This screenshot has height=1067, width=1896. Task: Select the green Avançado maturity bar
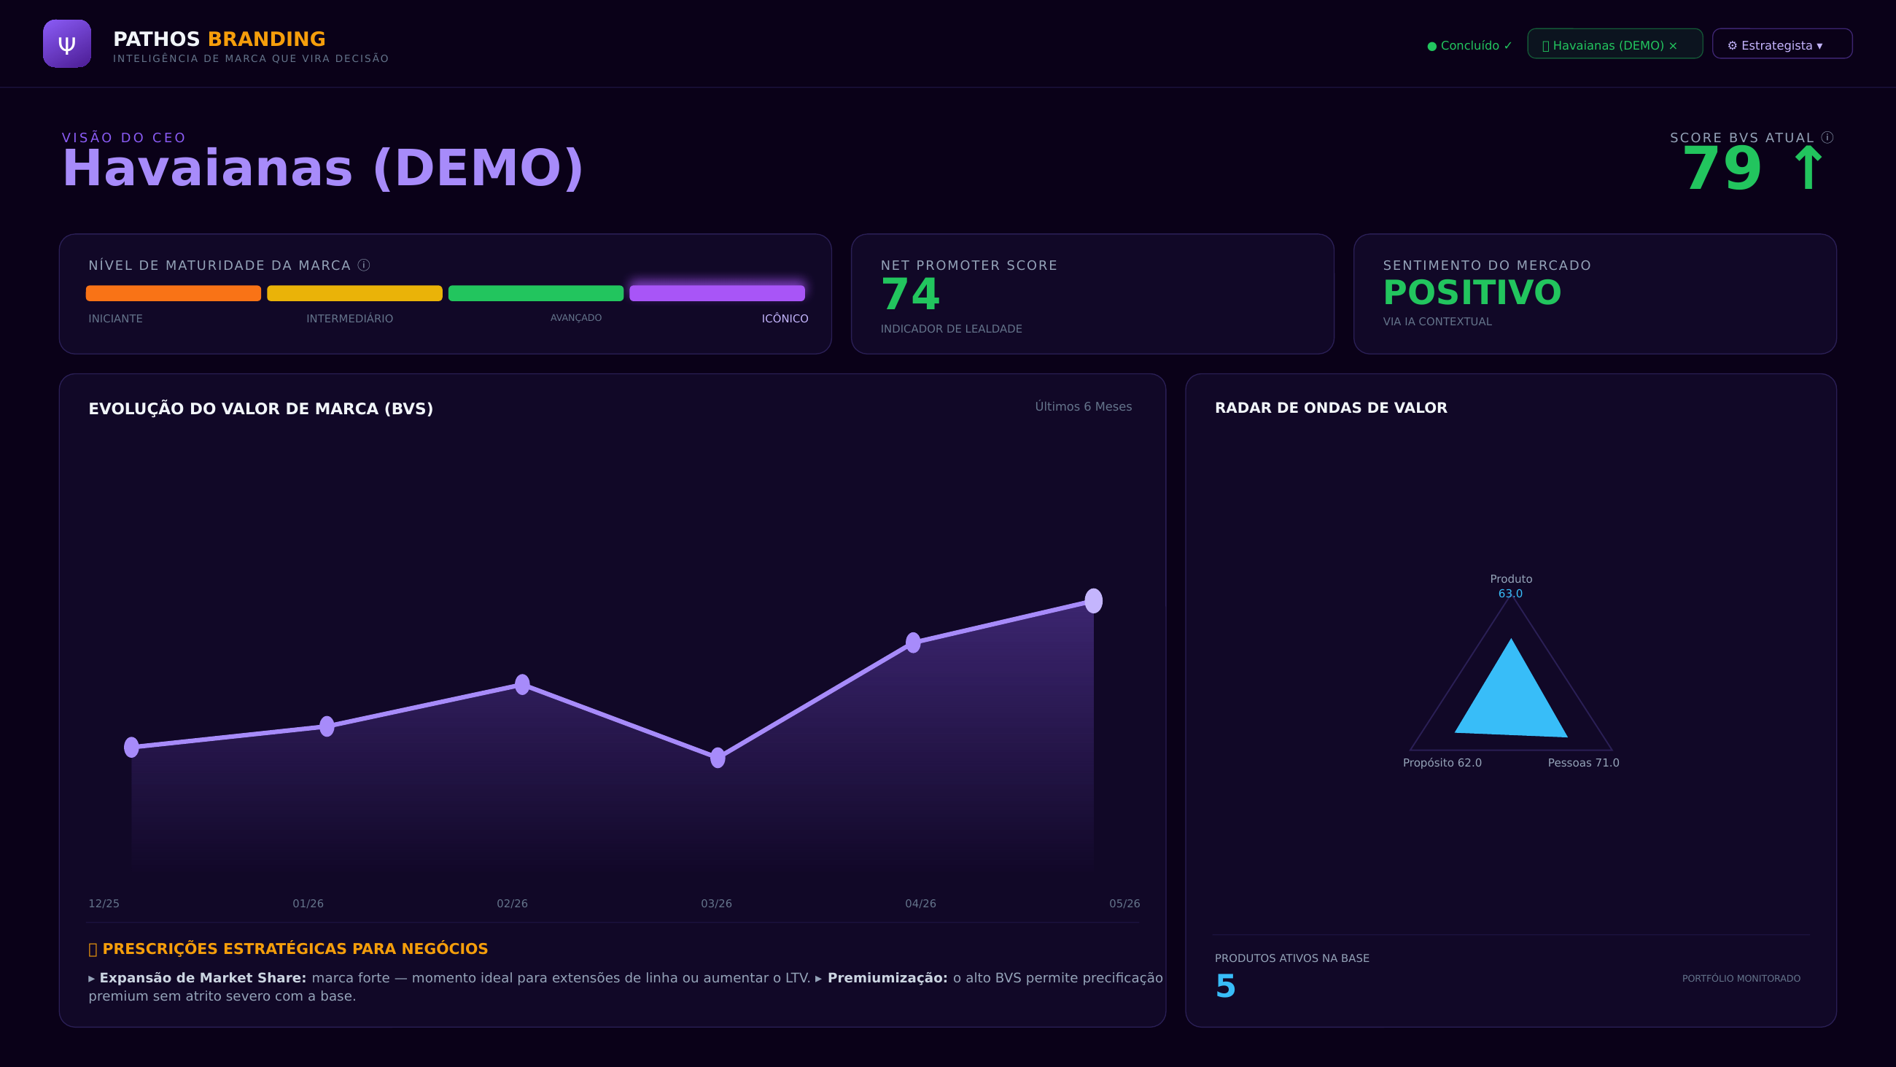pos(536,293)
